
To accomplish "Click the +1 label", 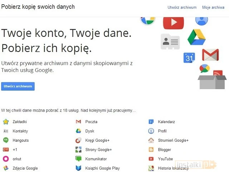I will click(x=15, y=150).
